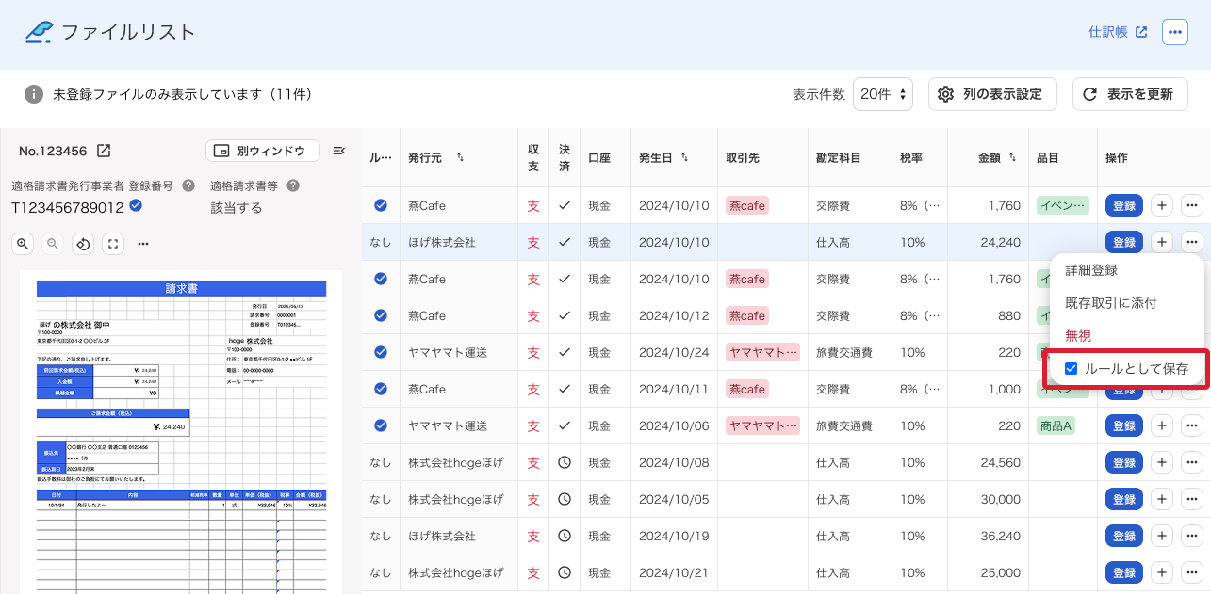Open the header more-options ellipsis button
The width and height of the screenshot is (1211, 594).
coord(1174,32)
